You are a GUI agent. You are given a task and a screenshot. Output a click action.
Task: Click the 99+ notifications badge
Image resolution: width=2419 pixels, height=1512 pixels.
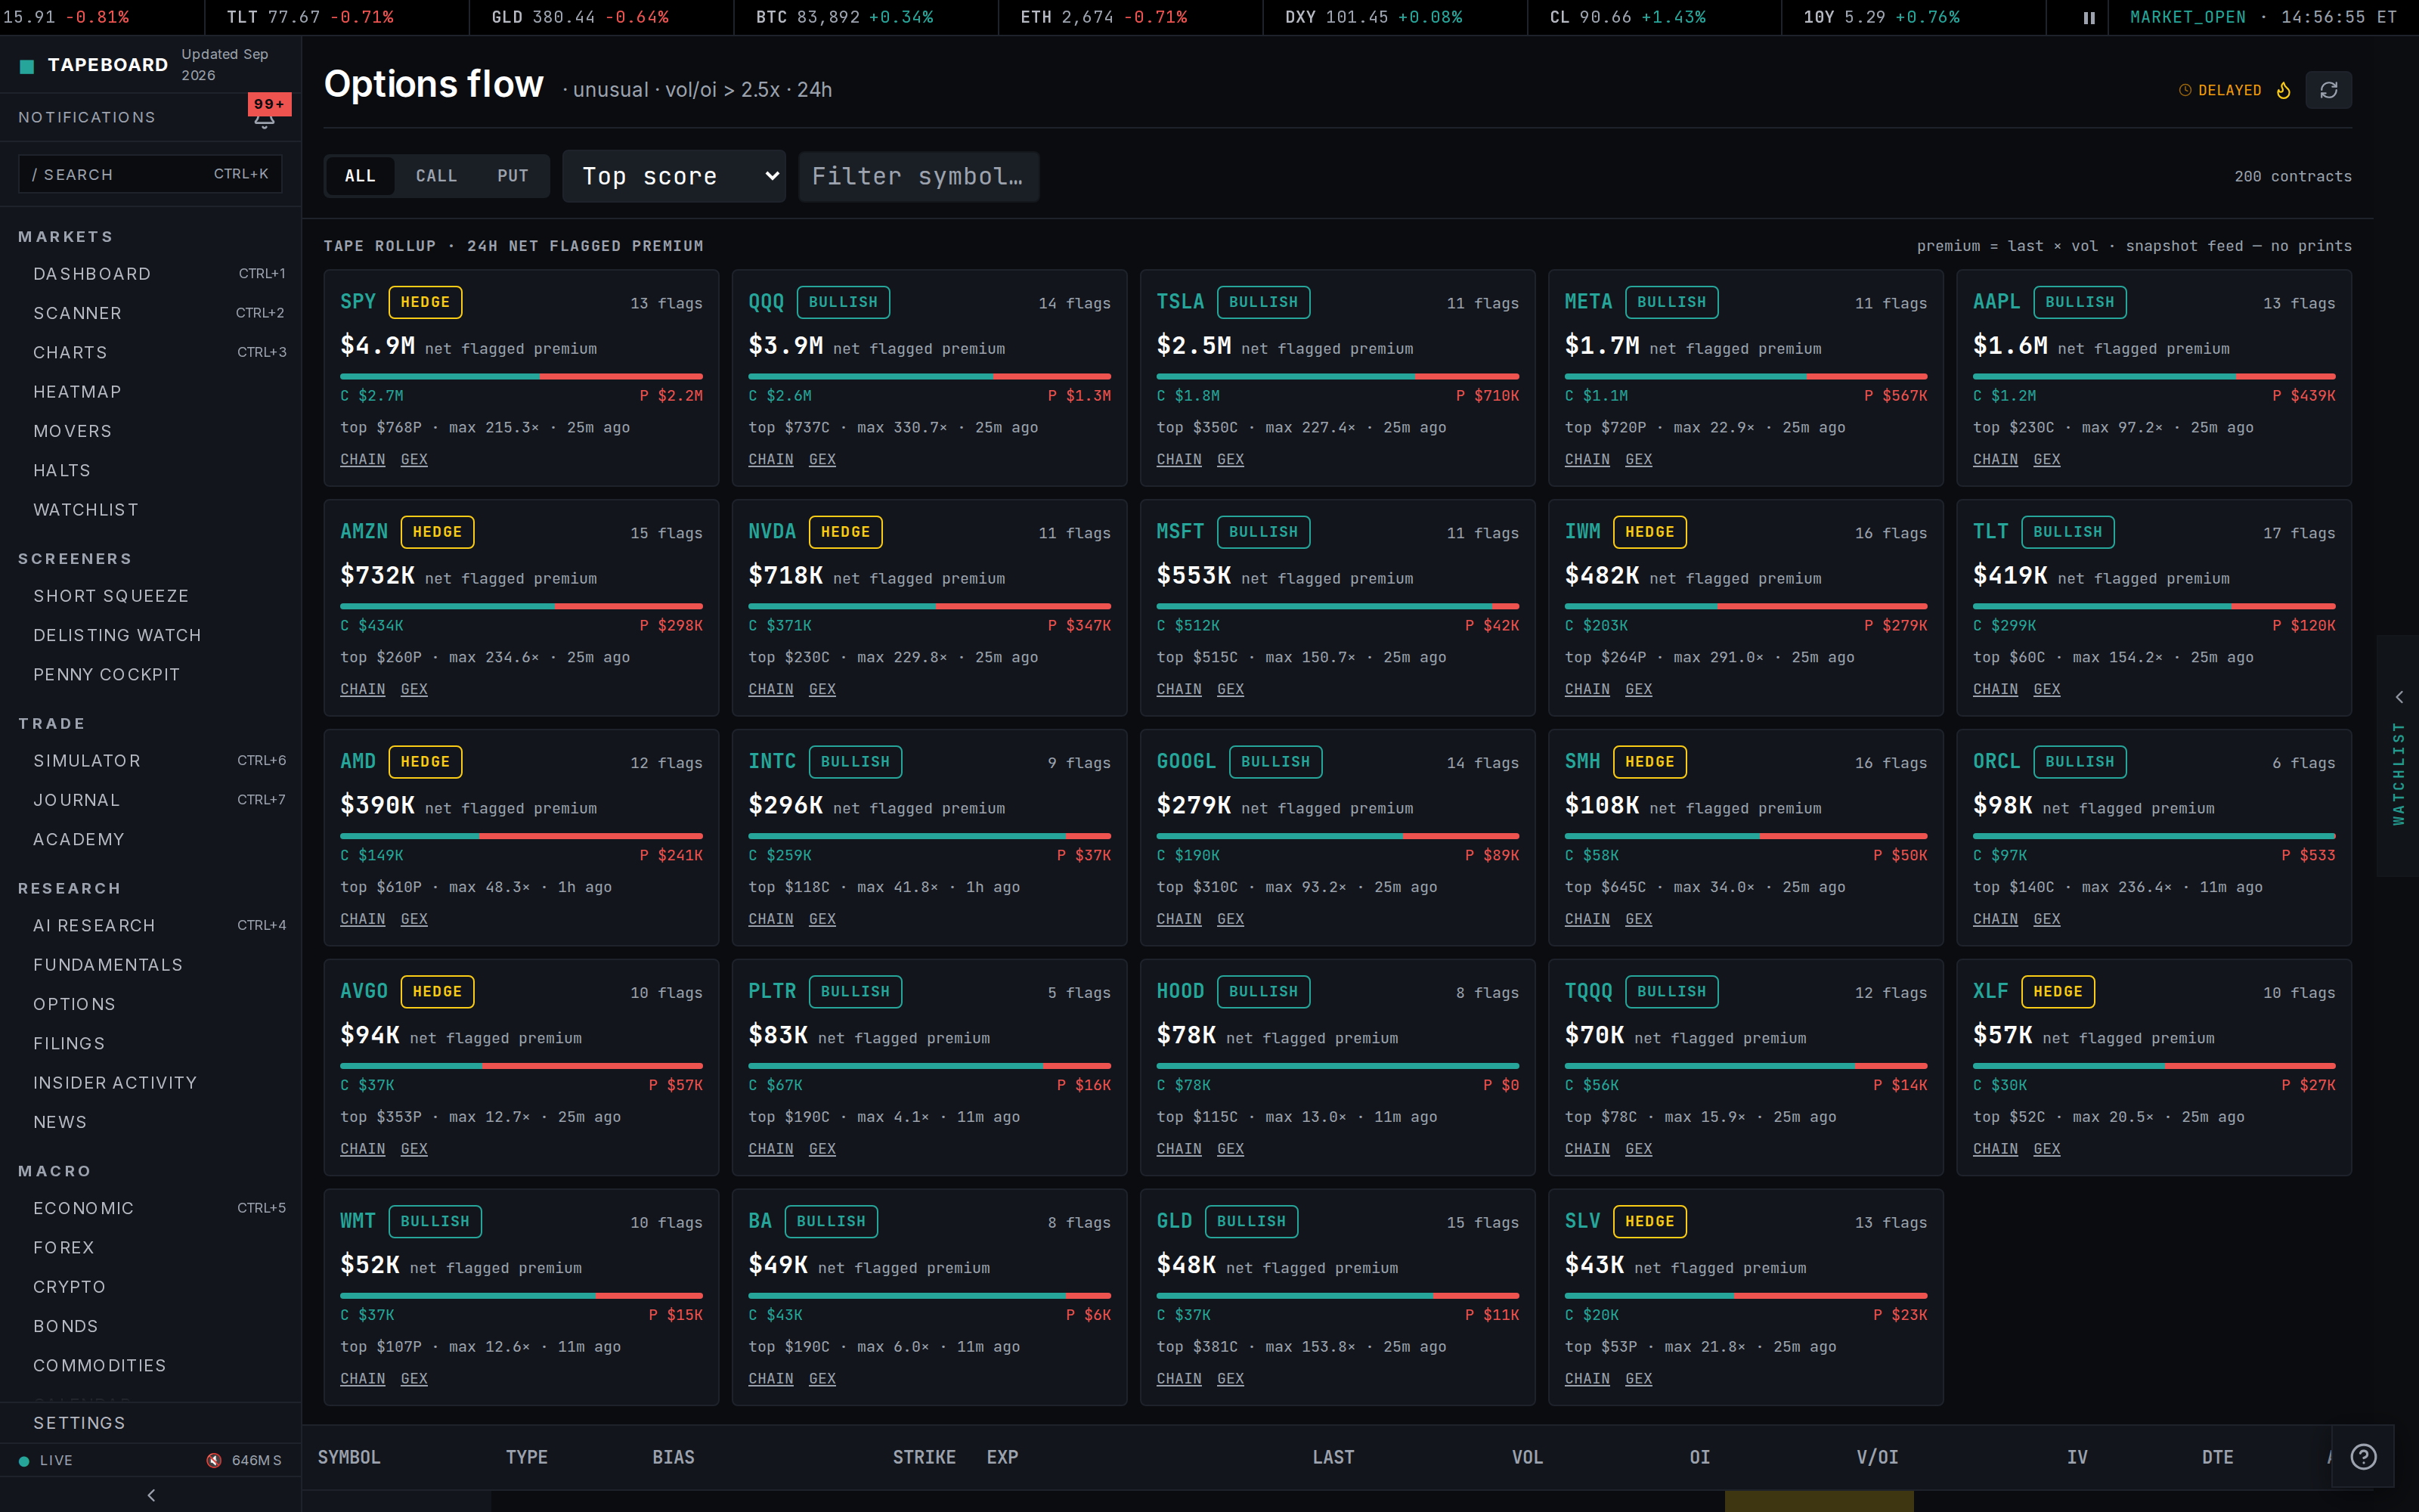(x=269, y=104)
